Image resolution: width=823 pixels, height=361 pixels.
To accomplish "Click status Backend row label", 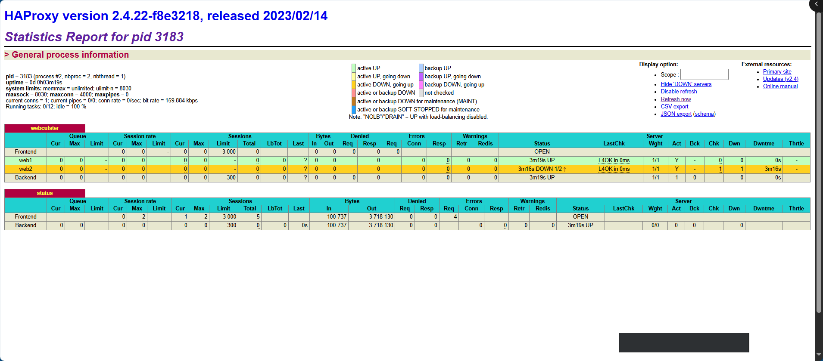I will pyautogui.click(x=25, y=225).
